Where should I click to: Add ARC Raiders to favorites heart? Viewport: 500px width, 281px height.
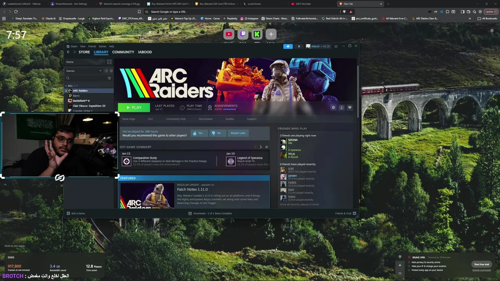pyautogui.click(x=350, y=107)
